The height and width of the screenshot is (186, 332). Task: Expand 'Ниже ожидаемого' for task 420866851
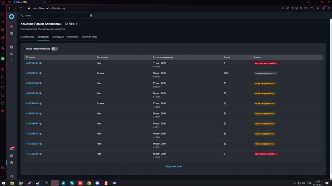pyautogui.click(x=265, y=94)
